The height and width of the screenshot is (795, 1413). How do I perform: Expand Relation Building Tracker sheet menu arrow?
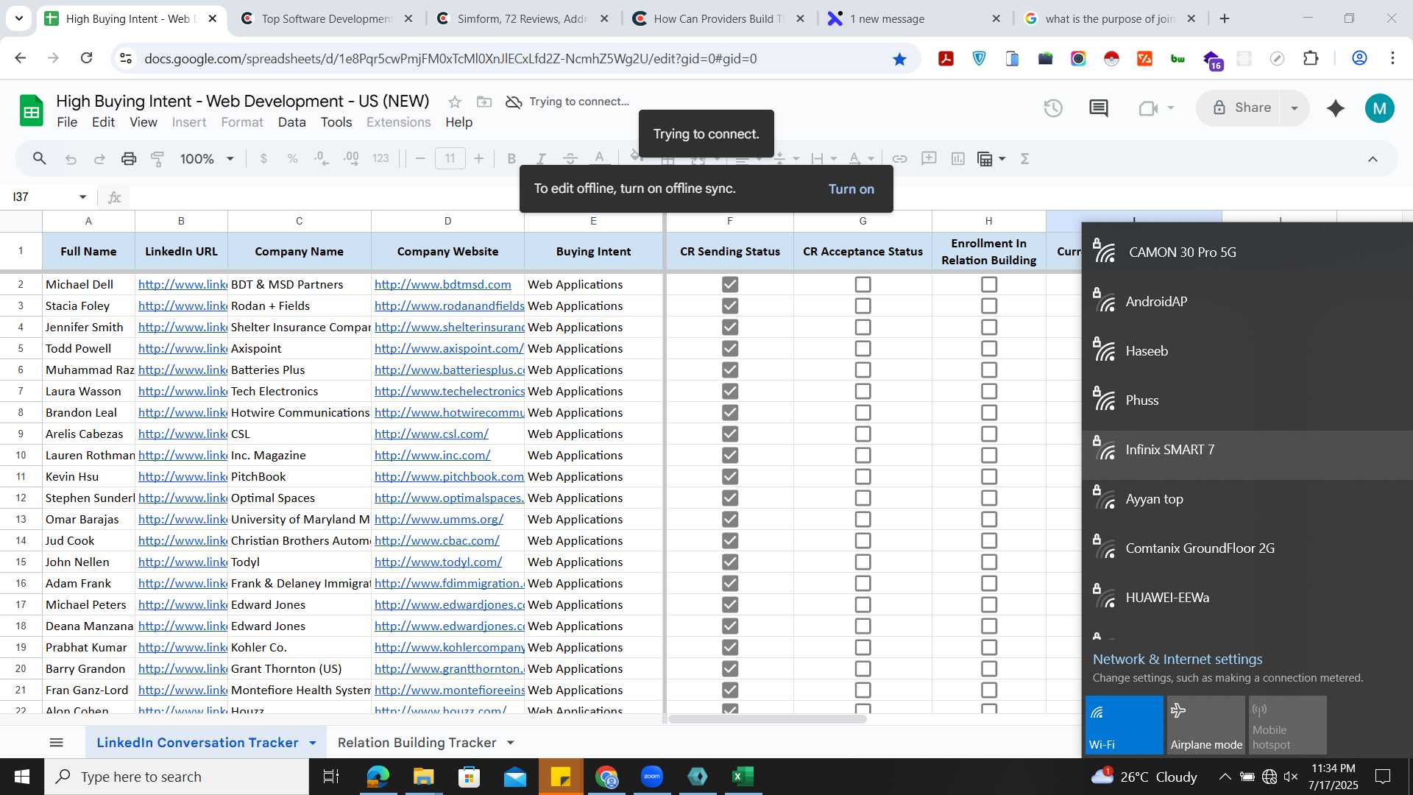coord(511,743)
